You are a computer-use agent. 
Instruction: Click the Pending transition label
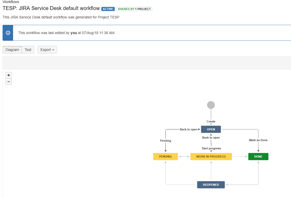pyautogui.click(x=166, y=141)
